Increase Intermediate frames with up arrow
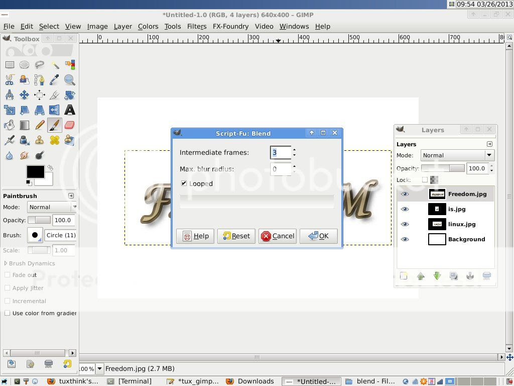 click(x=294, y=150)
